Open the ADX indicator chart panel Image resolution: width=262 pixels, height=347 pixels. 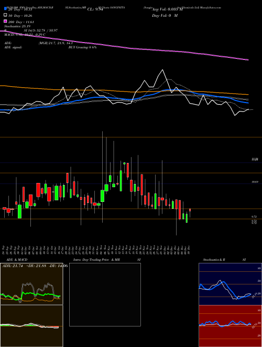coord(31,284)
